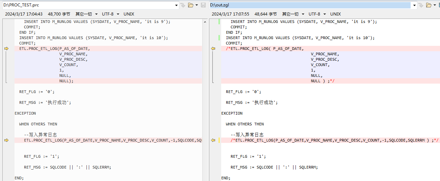Click right pane 'it is 10' INSERT line
Viewport: 440px width, 181px height.
[x=300, y=38]
